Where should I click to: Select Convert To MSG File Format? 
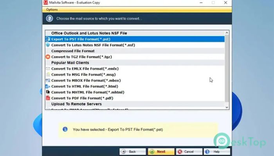[x=135, y=74]
